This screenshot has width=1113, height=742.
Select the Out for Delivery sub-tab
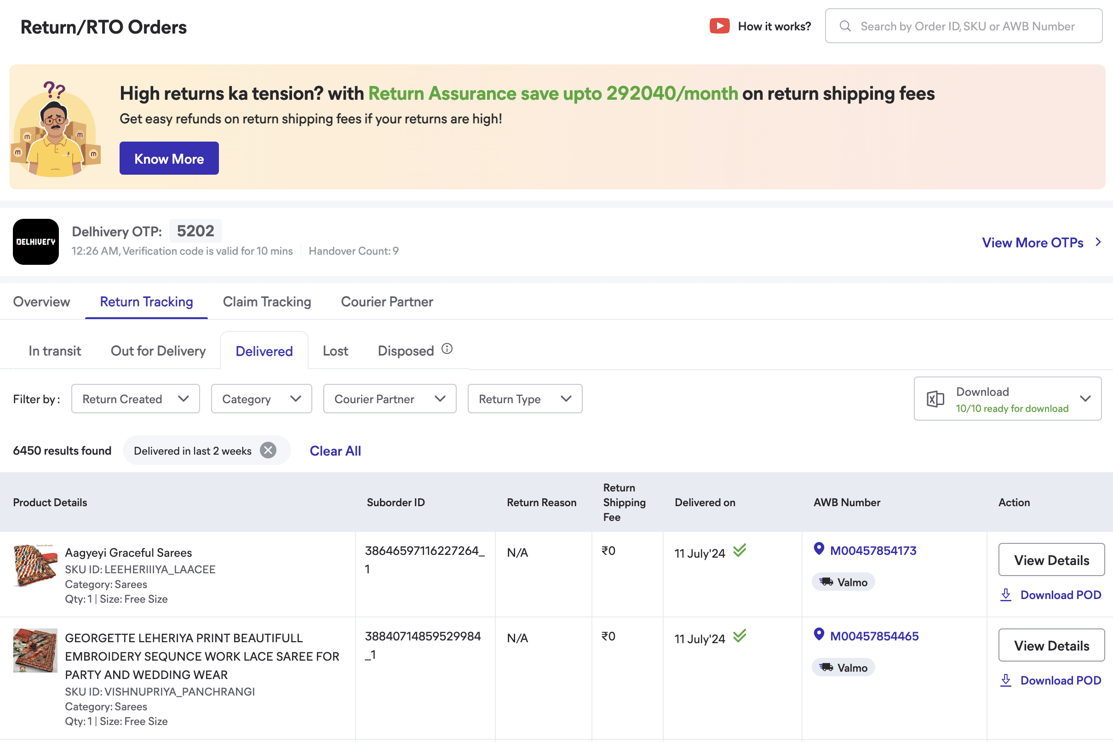pos(158,351)
